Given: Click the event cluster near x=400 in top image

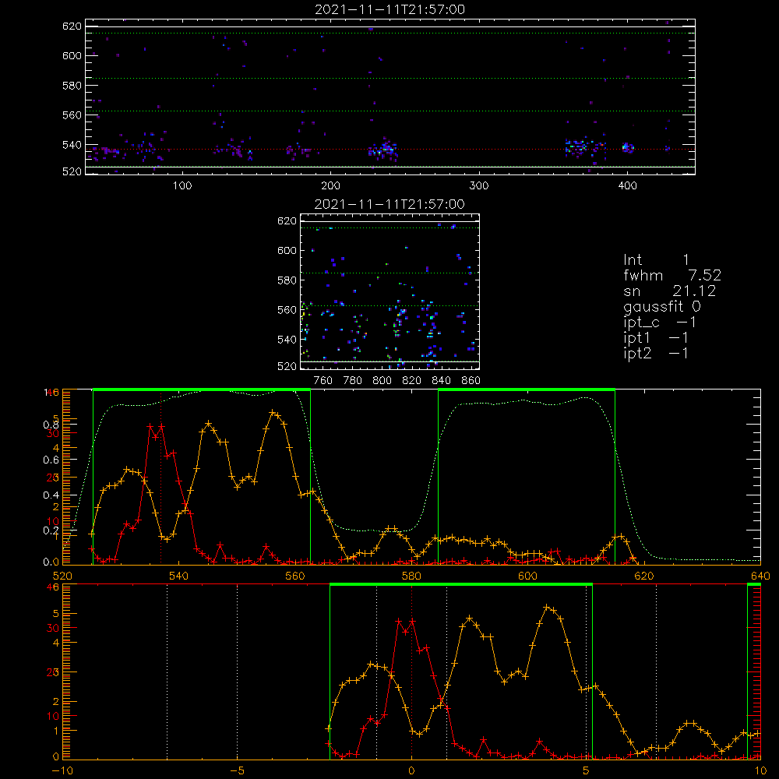Looking at the screenshot, I should click(x=628, y=147).
